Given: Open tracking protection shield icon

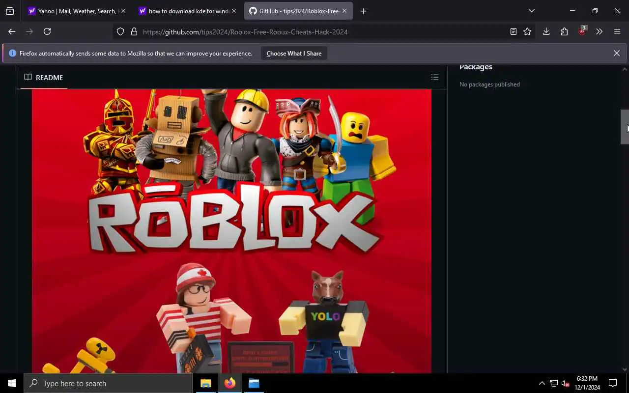Looking at the screenshot, I should click(x=120, y=31).
